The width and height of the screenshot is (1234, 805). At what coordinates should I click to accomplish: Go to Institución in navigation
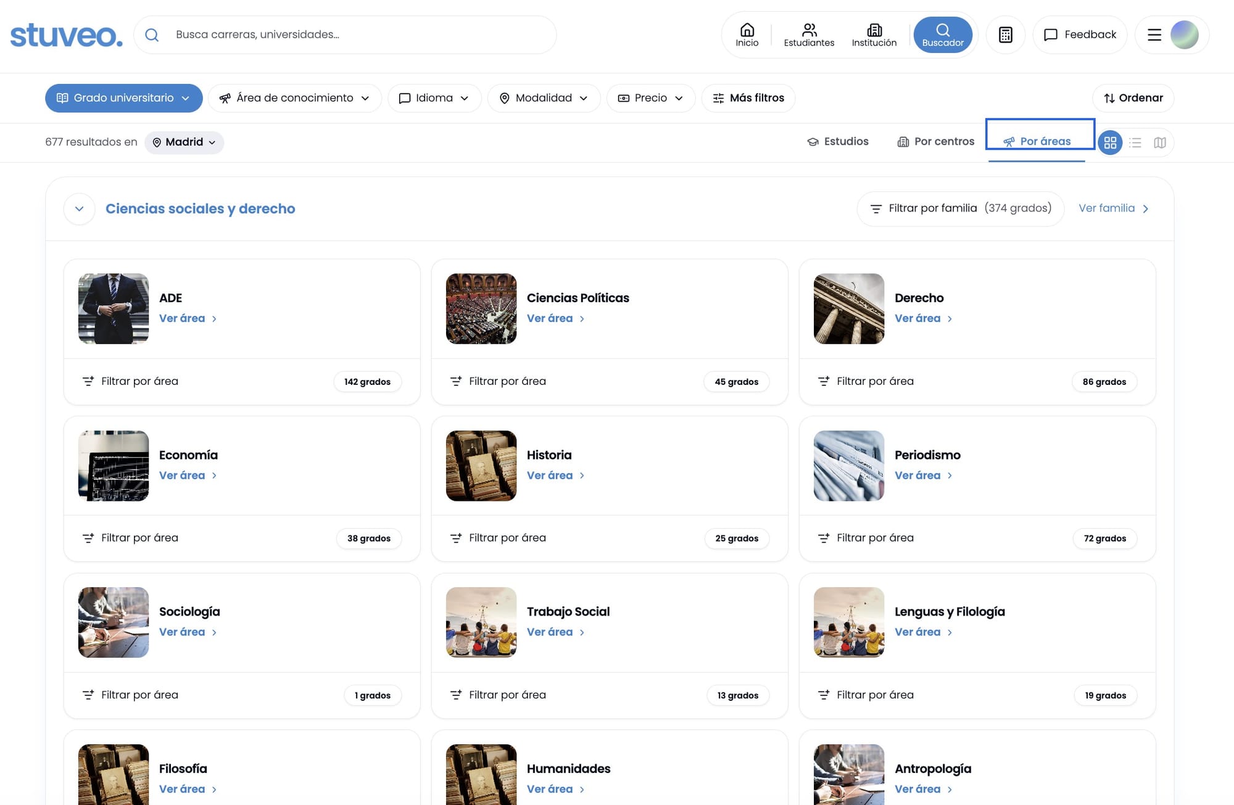click(x=874, y=35)
